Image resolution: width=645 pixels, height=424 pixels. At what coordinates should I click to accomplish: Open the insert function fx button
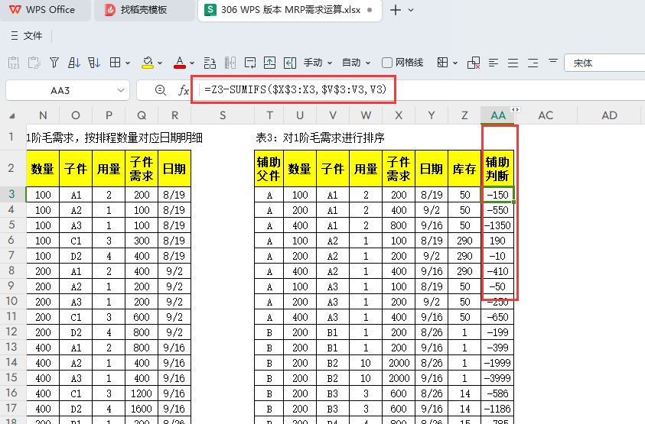(x=184, y=90)
